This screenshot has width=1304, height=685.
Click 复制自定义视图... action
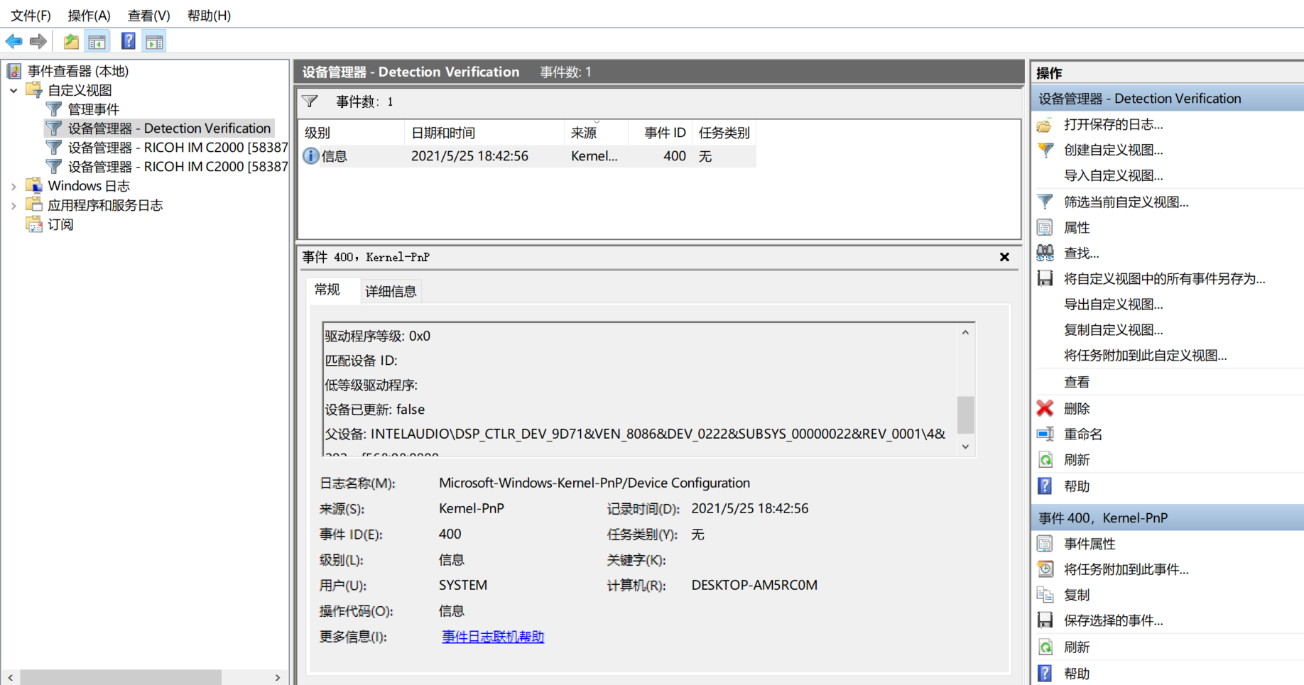(x=1113, y=330)
